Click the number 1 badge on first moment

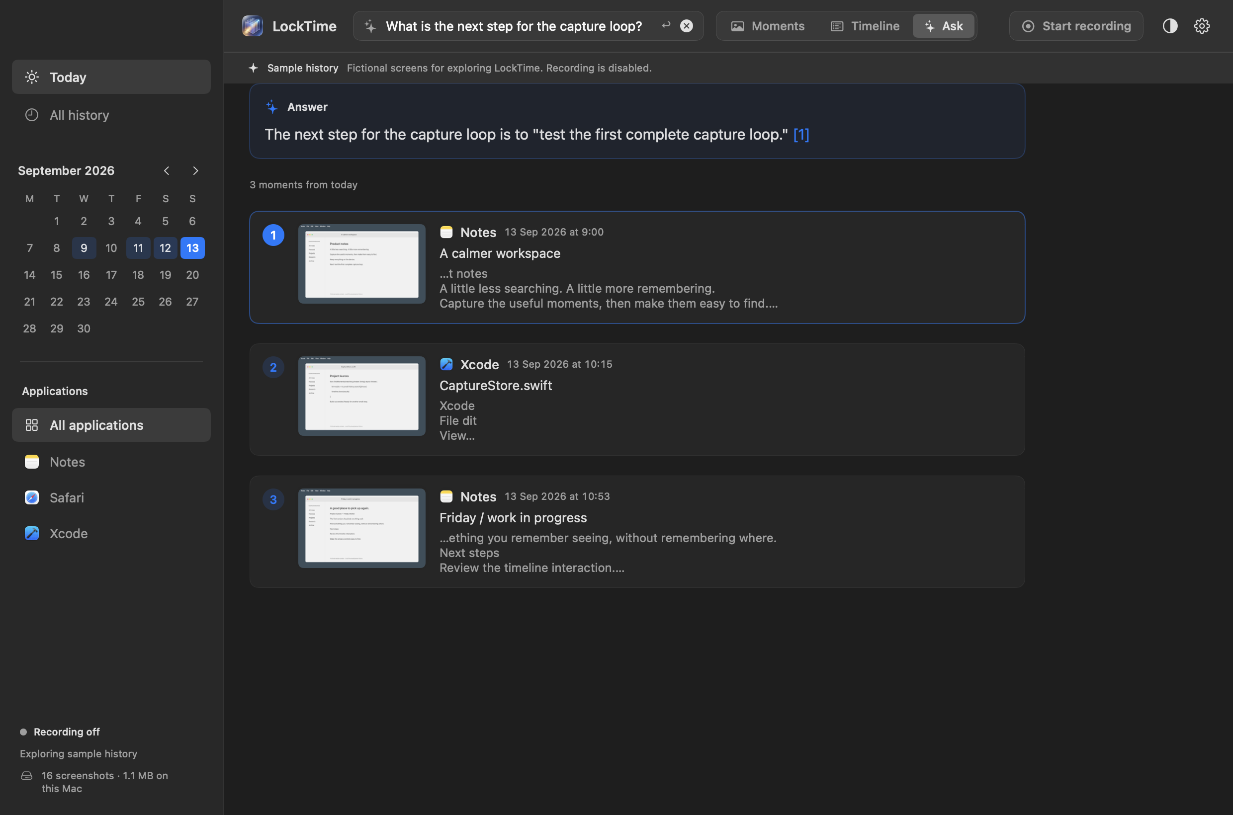click(x=273, y=235)
